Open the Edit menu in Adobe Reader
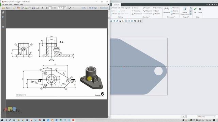The image size is (218, 122). 6,4
